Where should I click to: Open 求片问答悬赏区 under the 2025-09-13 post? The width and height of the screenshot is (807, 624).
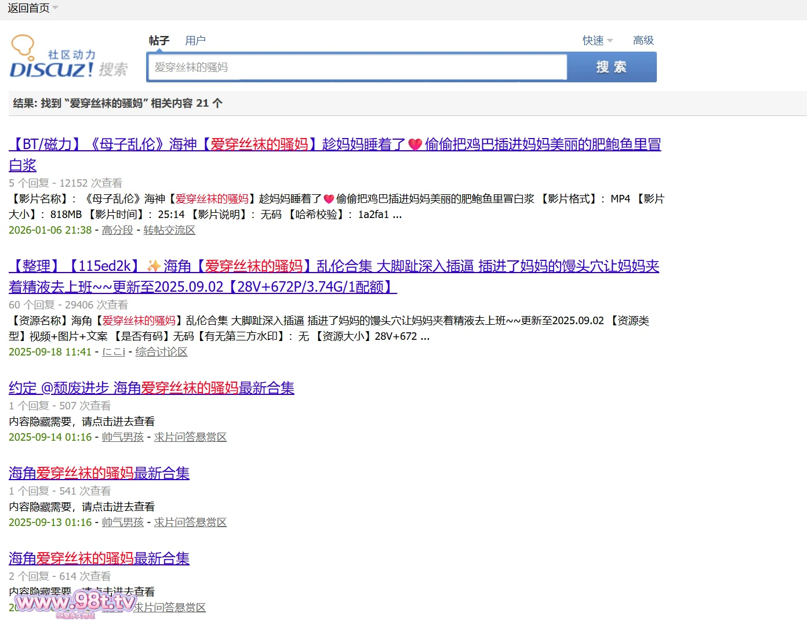190,523
